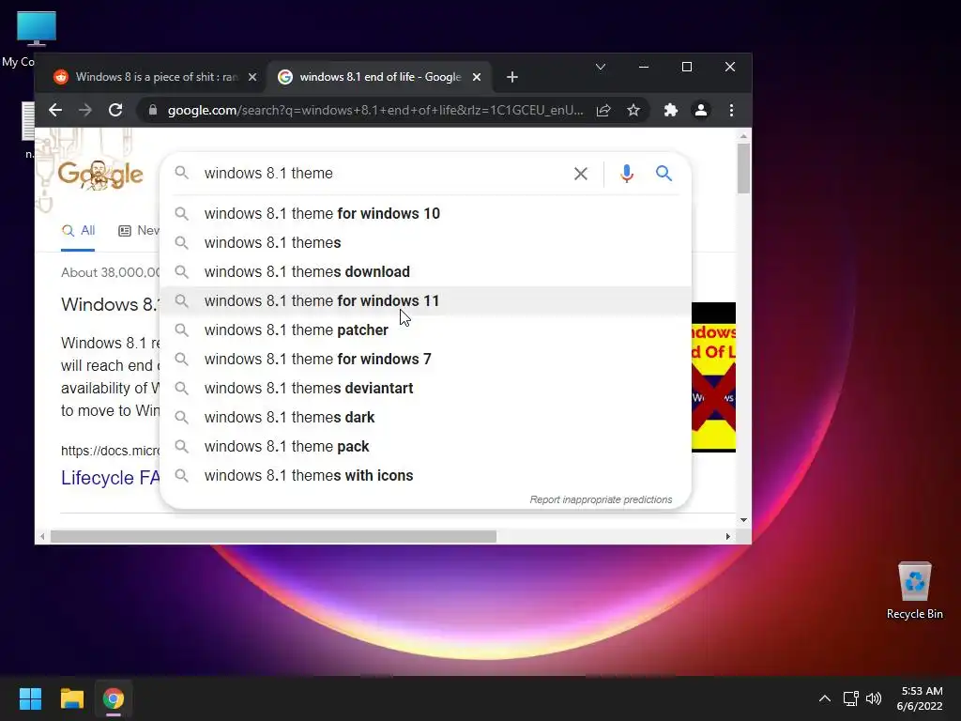Choose suggestion windows 8.1 themes
The image size is (961, 721).
tap(425, 243)
